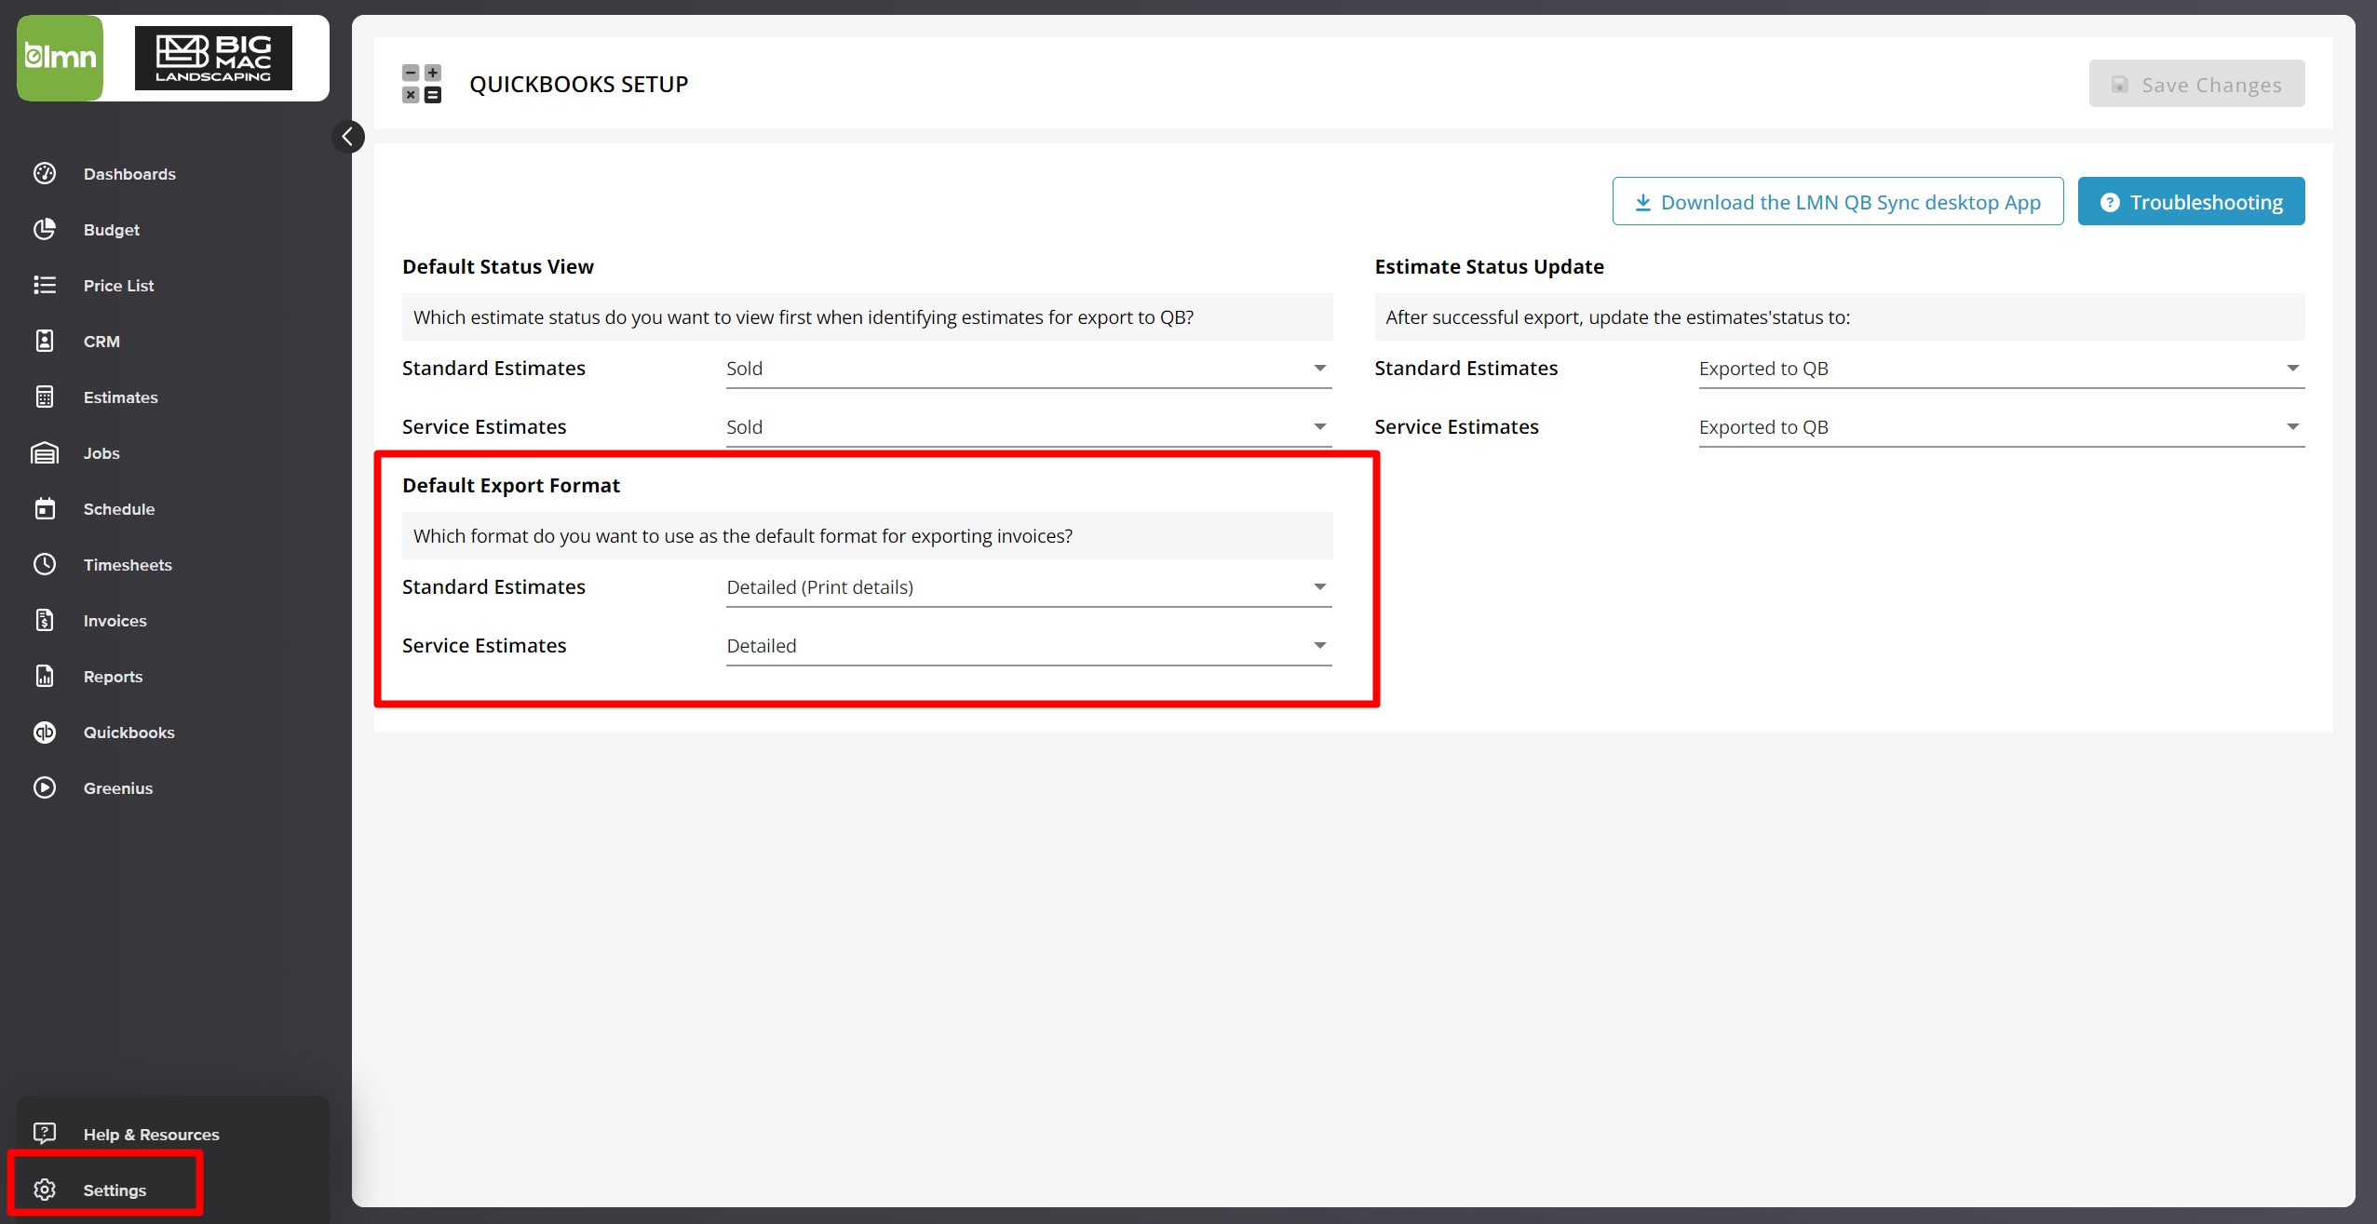This screenshot has width=2377, height=1224.
Task: Click text 'After successful export, update the estimates'status to:'
Action: tap(1617, 317)
